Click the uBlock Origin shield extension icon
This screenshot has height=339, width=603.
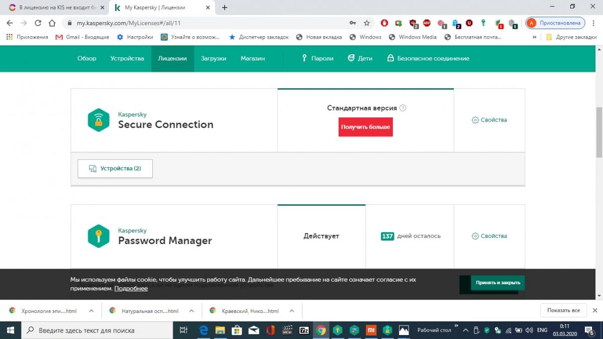(x=469, y=23)
